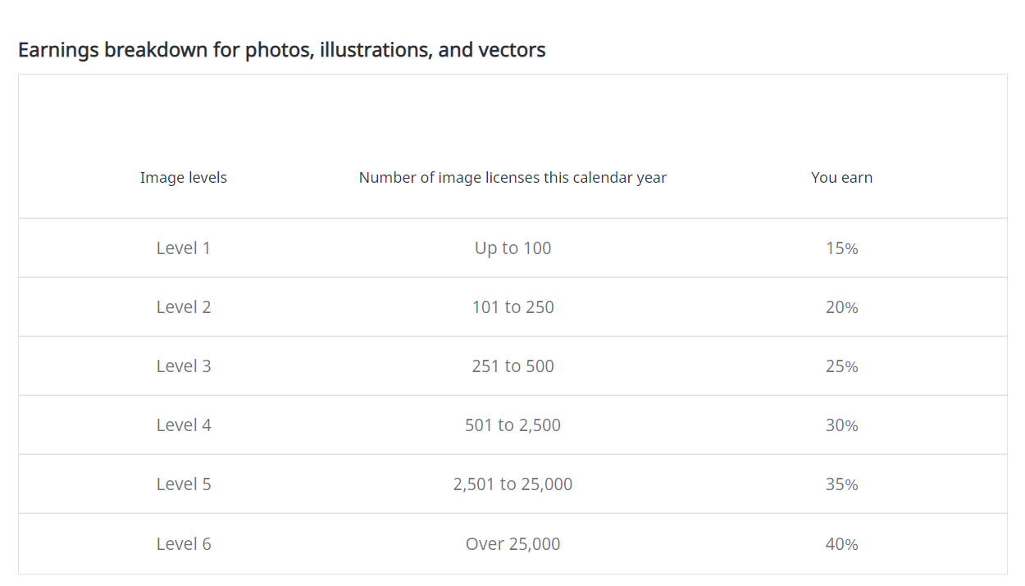Click the 'You earn' column header
Screen dimensions: 1025x586
pyautogui.click(x=841, y=178)
